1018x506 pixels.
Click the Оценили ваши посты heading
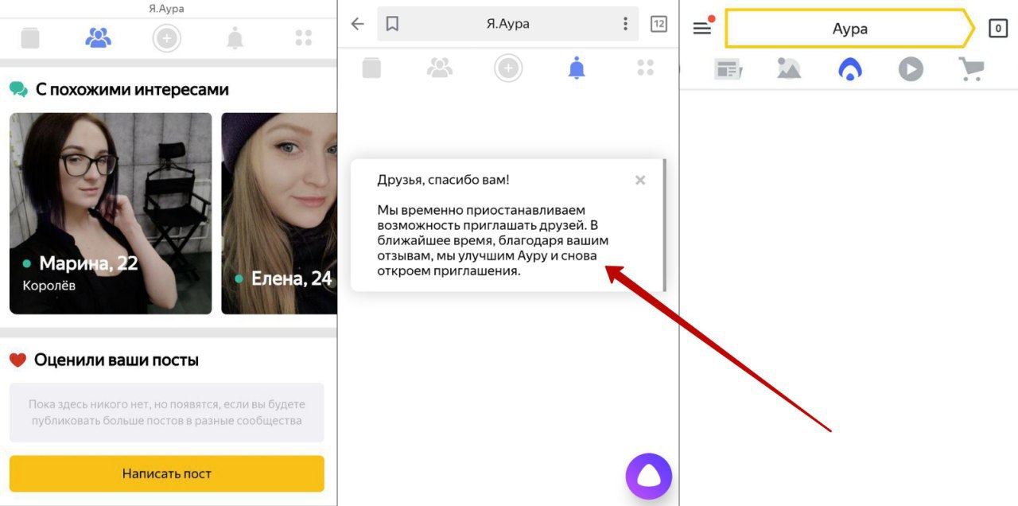click(116, 360)
